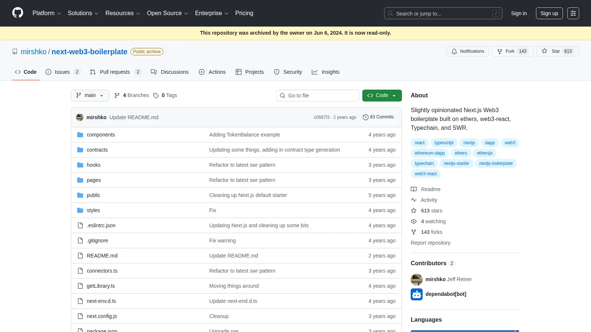The image size is (591, 332).
Task: Click dependabot[bot] avatar icon
Action: pyautogui.click(x=417, y=294)
